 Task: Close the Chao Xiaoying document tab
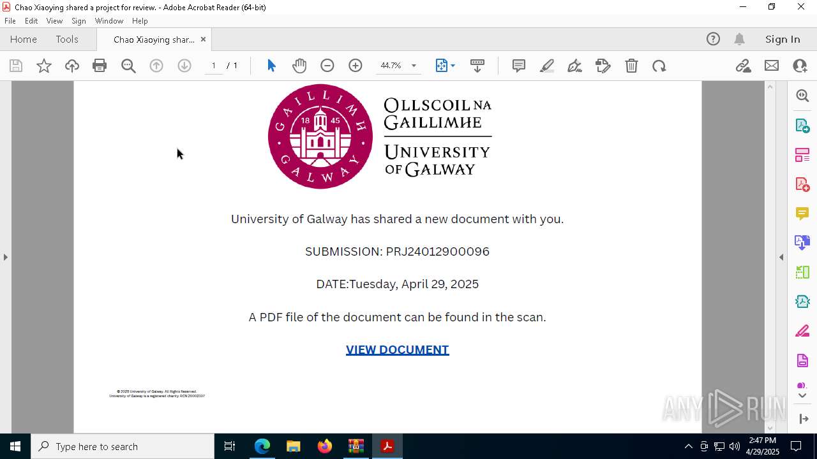203,39
